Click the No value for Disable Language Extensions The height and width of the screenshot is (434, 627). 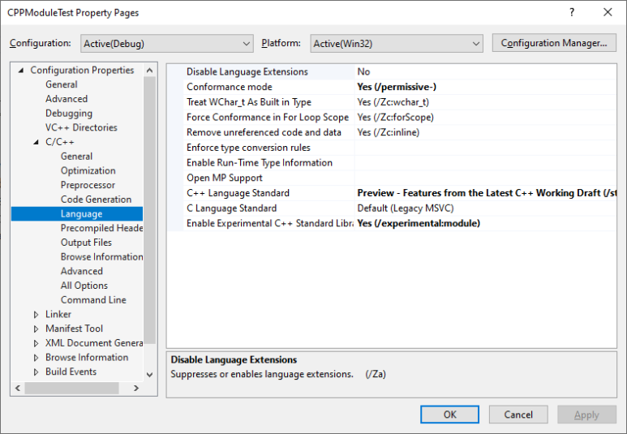(363, 72)
